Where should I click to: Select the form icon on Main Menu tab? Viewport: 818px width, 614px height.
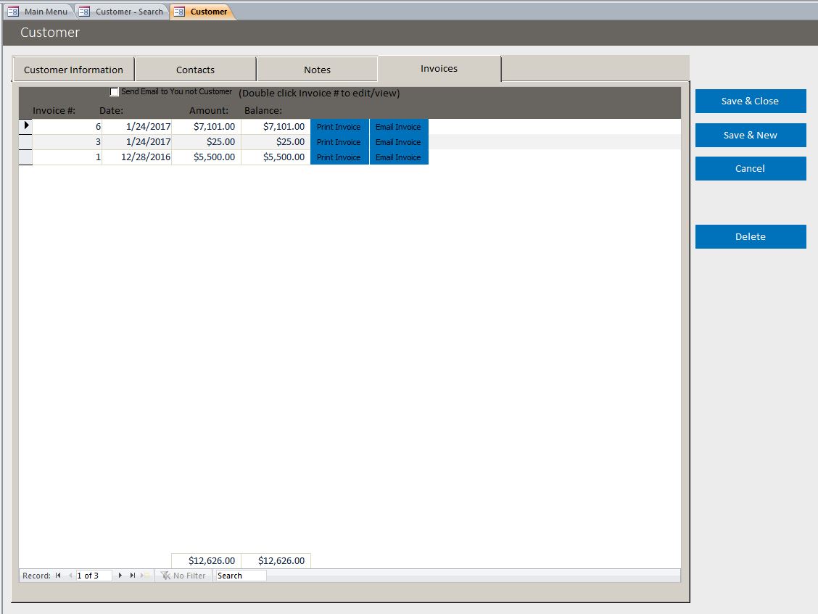click(12, 12)
